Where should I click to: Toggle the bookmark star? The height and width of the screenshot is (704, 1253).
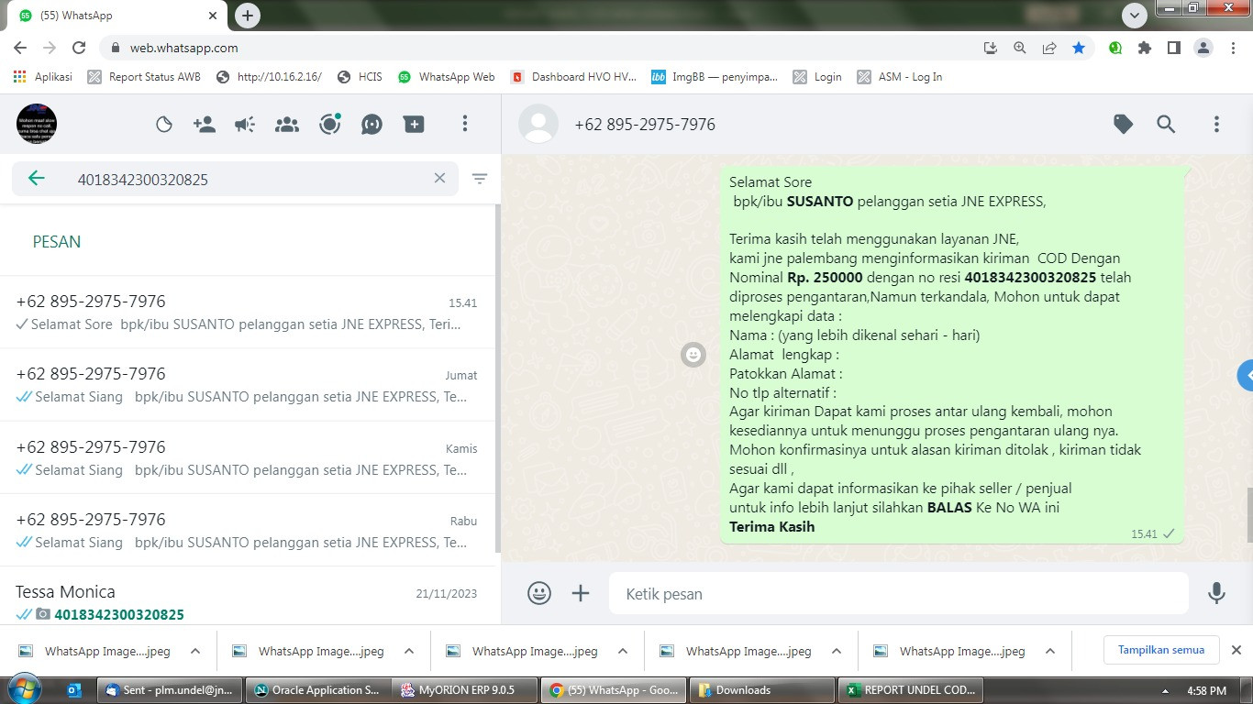(1079, 48)
